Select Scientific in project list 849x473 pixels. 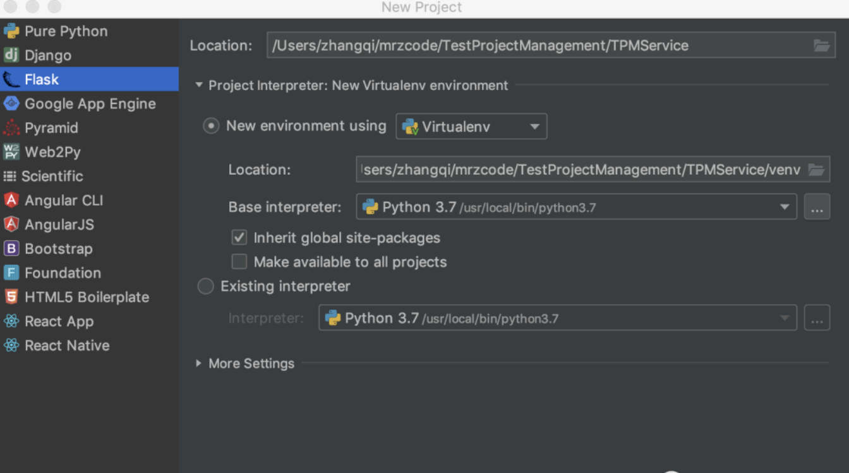[89, 176]
